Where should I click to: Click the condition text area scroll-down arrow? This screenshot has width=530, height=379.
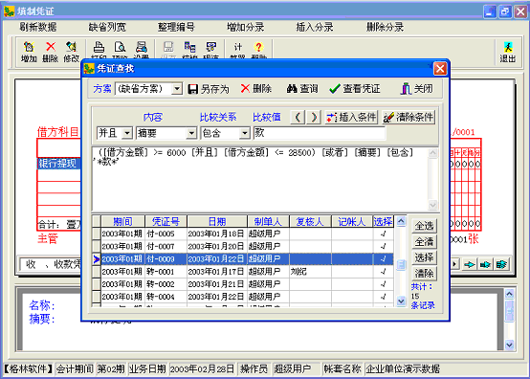432,205
